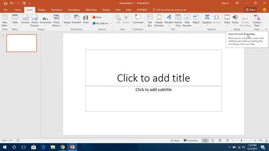
Task: Switch to the Slide Show tab
Action: (91, 10)
